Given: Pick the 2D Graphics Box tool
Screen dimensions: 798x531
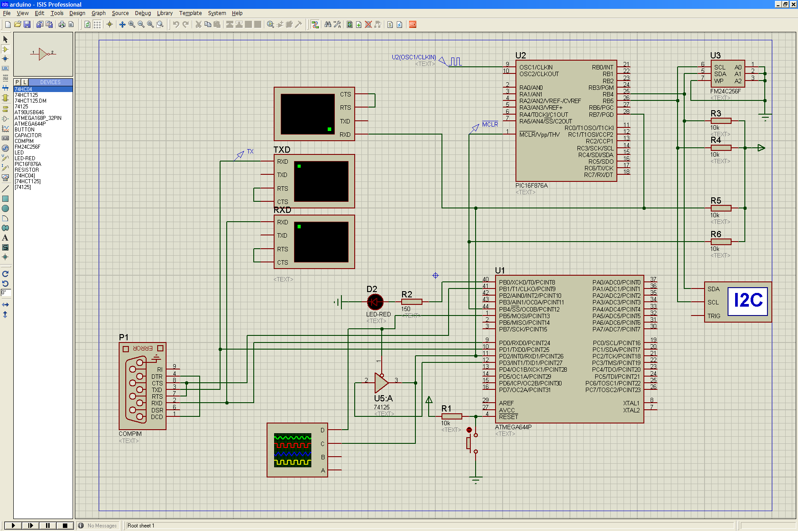Looking at the screenshot, I should 5,199.
